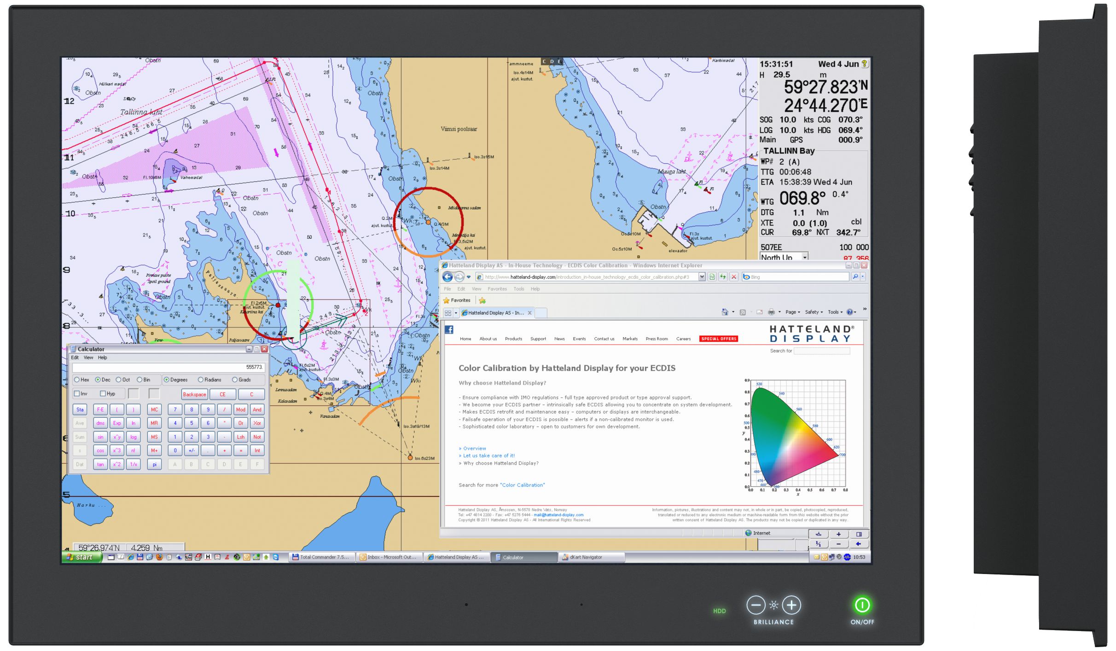The height and width of the screenshot is (651, 1116).
Task: Click the ship-centering icon button
Action: pyautogui.click(x=818, y=534)
